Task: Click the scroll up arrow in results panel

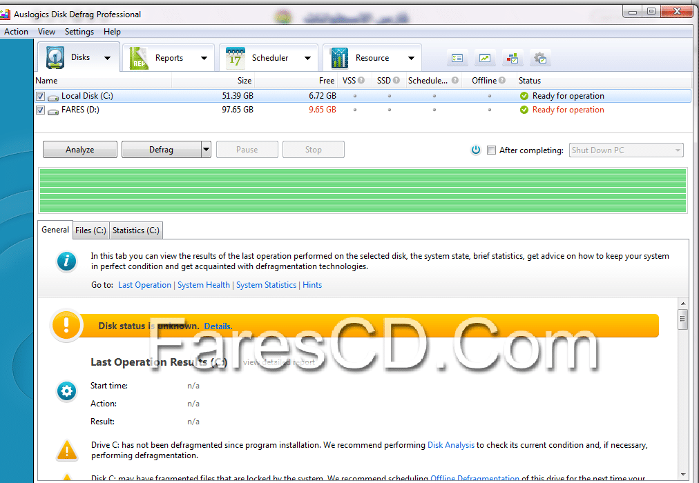Action: 683,304
